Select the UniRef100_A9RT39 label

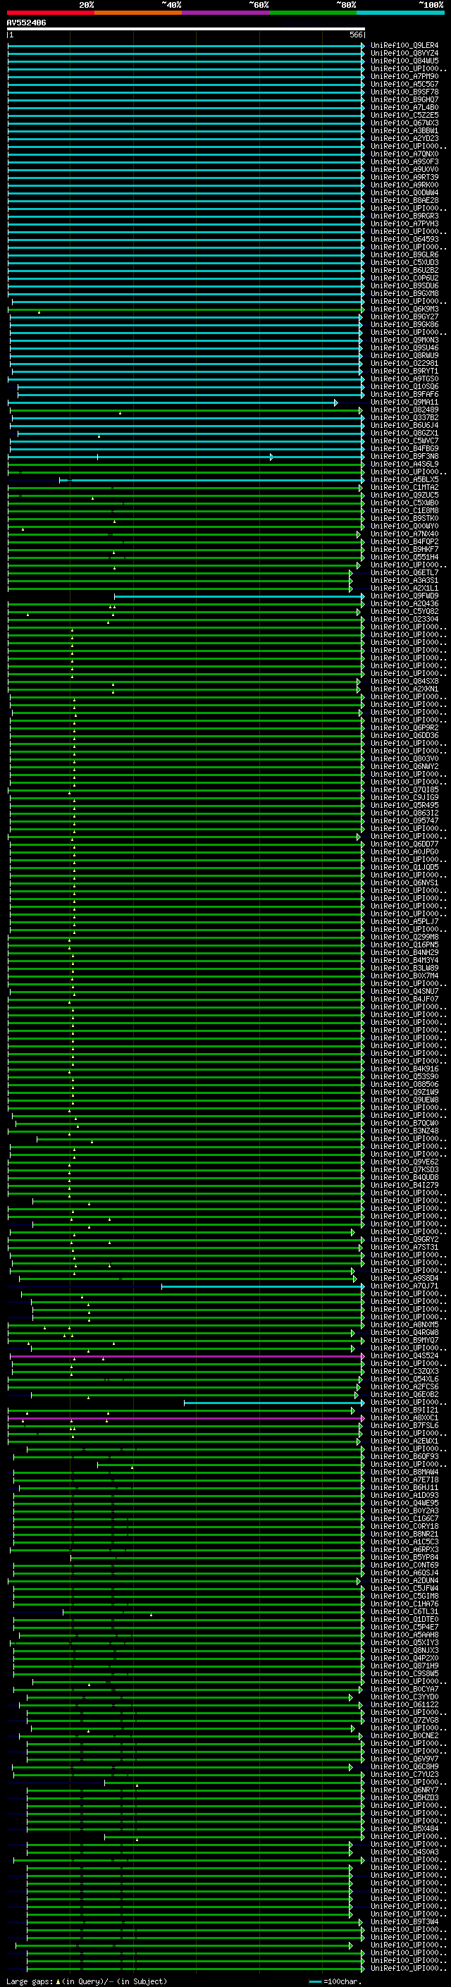[404, 178]
